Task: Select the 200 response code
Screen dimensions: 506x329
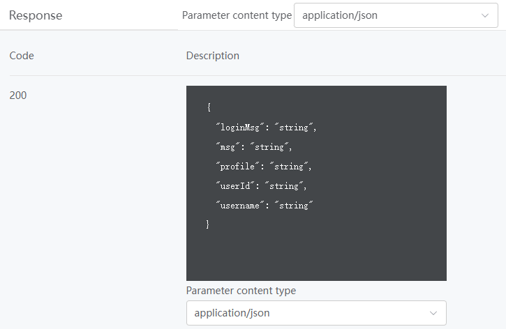Action: tap(18, 95)
